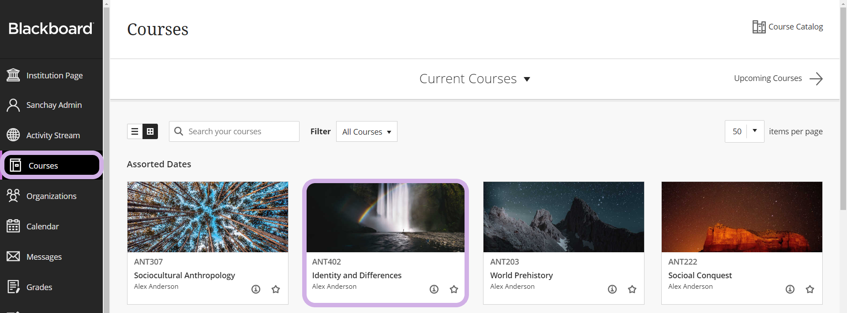This screenshot has width=847, height=313.
Task: Click the Course Catalog icon
Action: [x=759, y=27]
